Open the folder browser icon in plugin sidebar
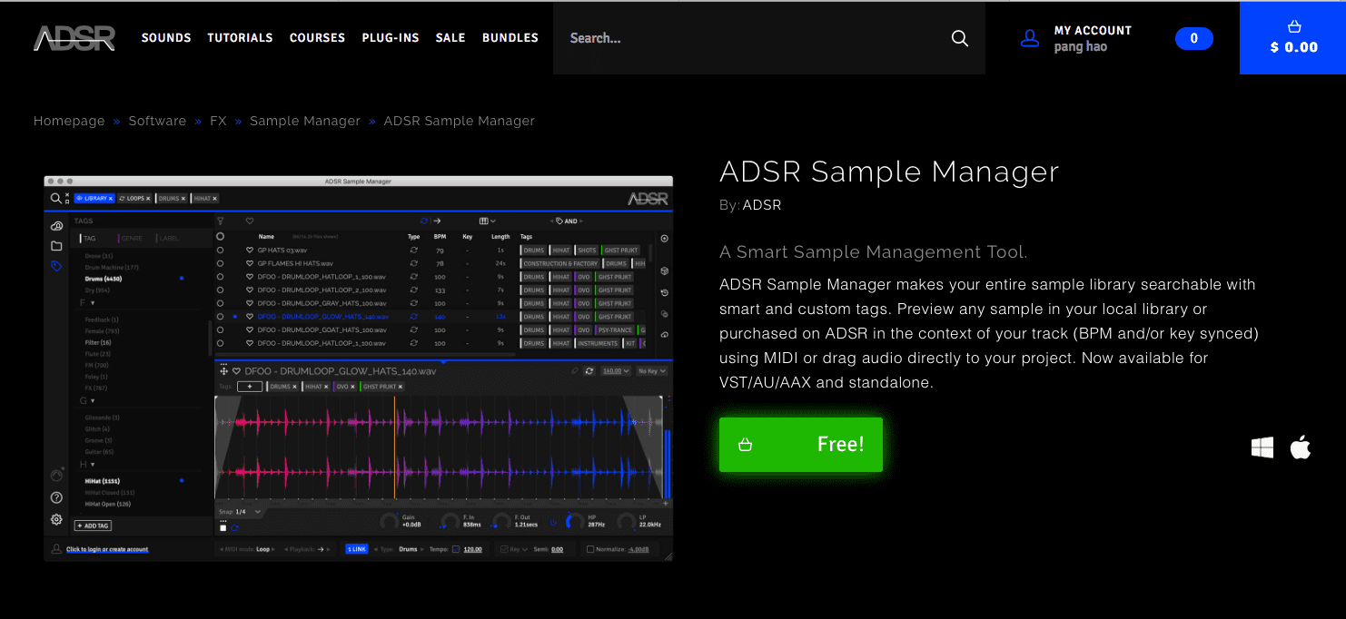Screen dimensions: 1346x619 56,246
